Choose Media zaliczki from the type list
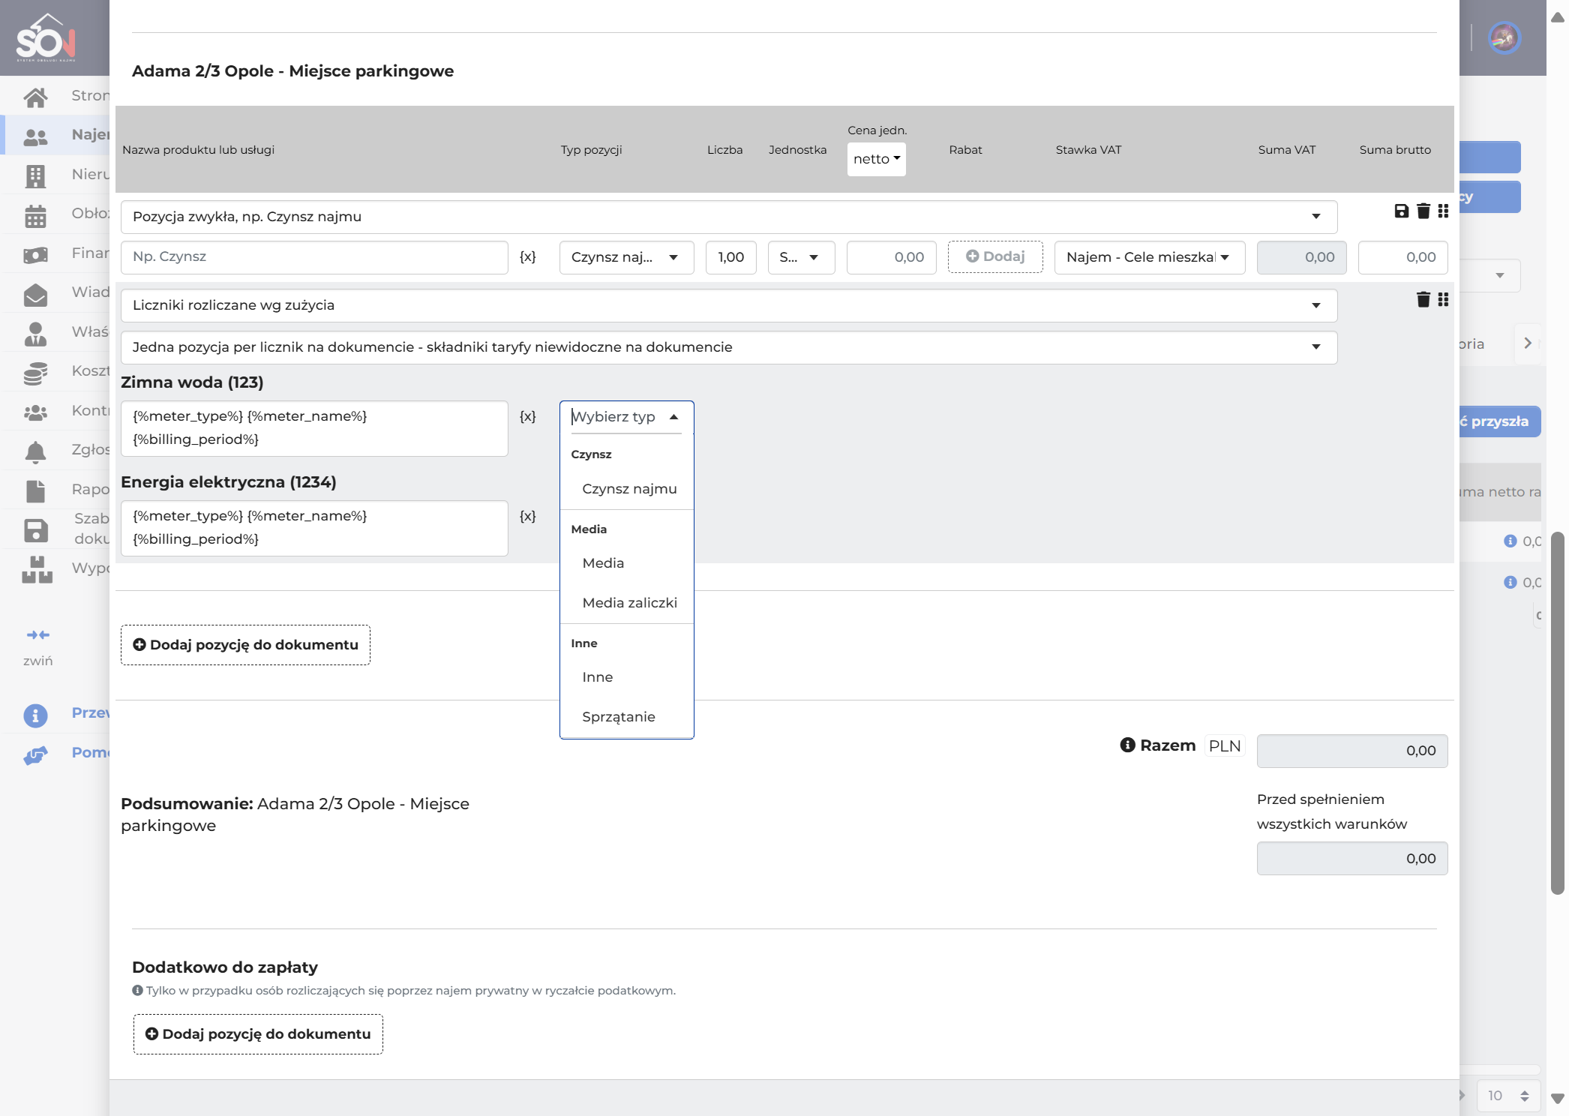 click(627, 603)
